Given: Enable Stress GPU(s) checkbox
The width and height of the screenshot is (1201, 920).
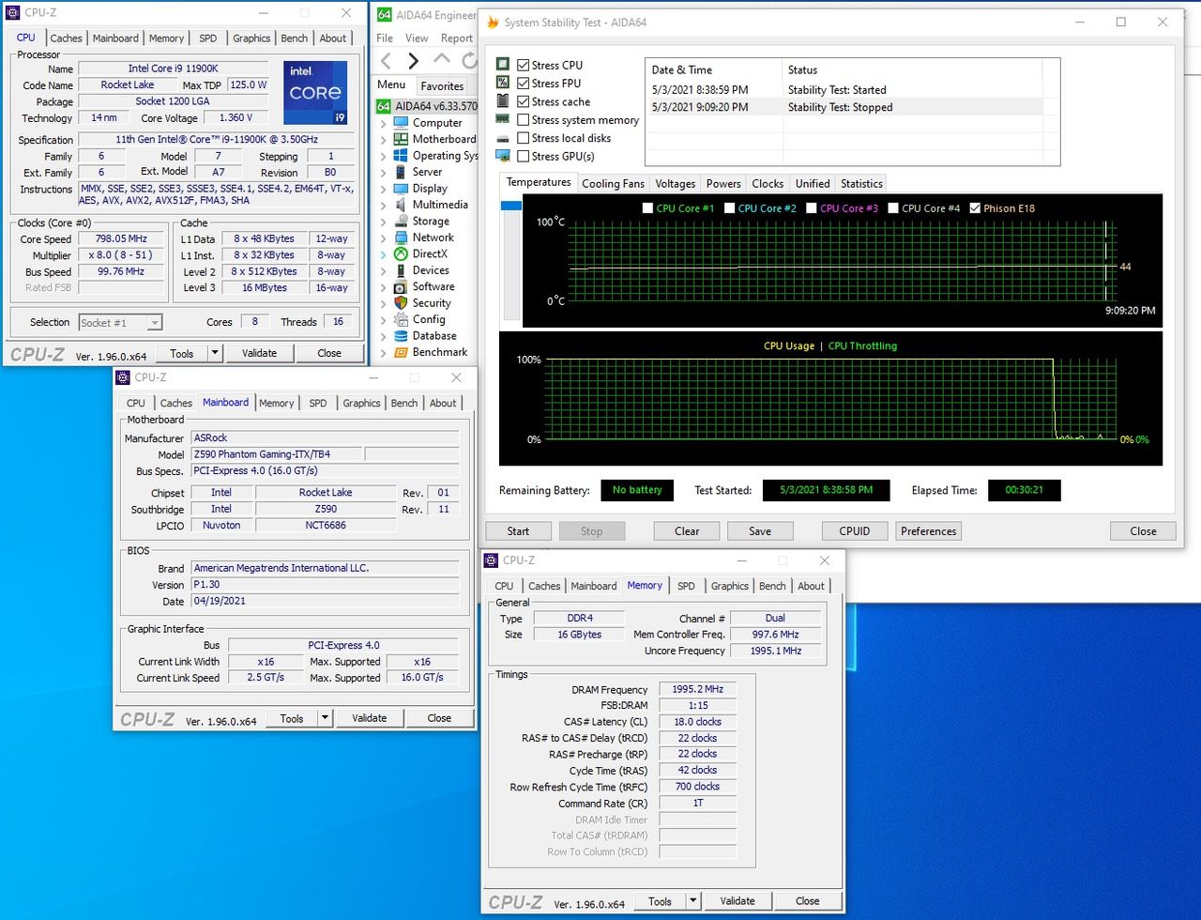Looking at the screenshot, I should pyautogui.click(x=523, y=157).
